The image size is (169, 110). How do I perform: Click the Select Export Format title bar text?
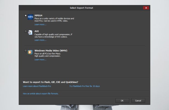(x=81, y=8)
